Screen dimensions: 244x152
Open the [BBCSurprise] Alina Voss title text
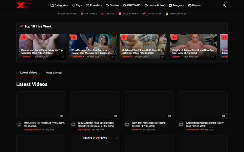tap(96, 124)
